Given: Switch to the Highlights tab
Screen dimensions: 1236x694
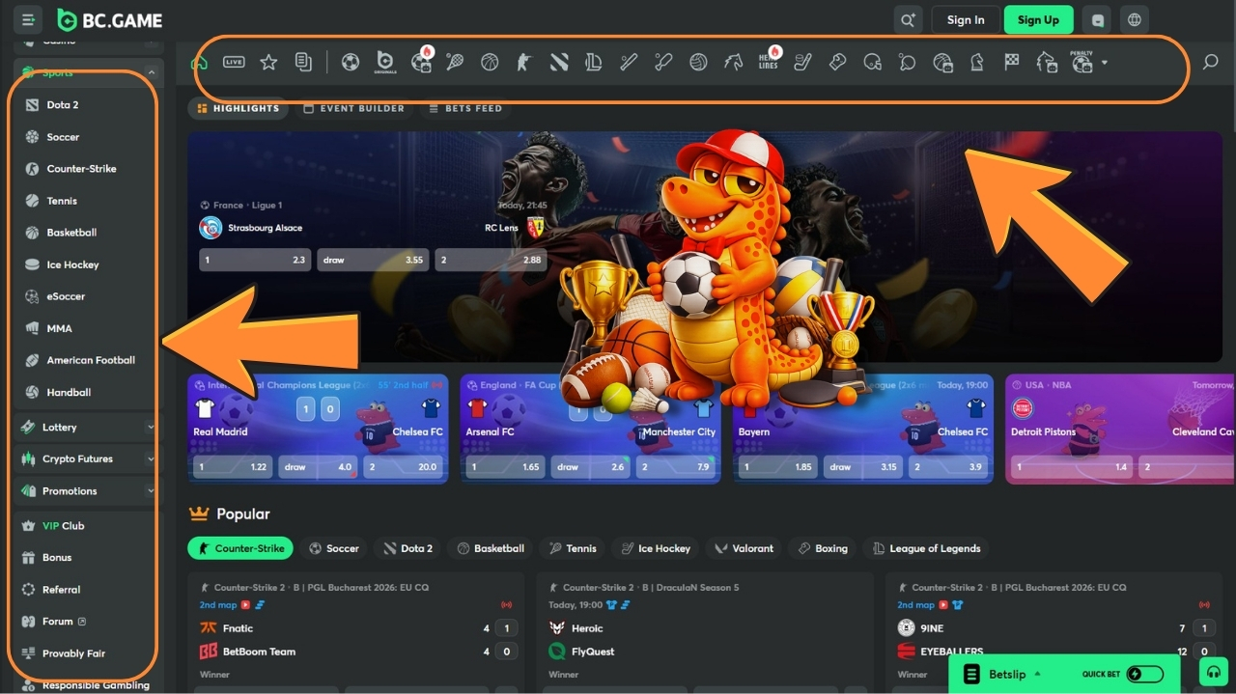Looking at the screenshot, I should pos(239,108).
